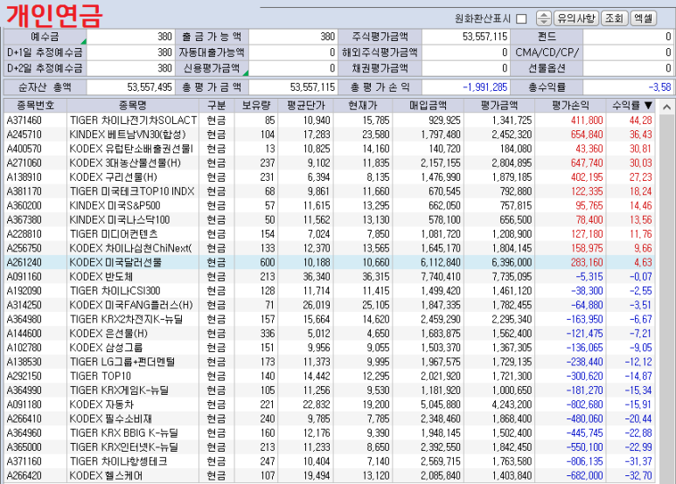Select row KODEX 필수소비재

(329, 418)
